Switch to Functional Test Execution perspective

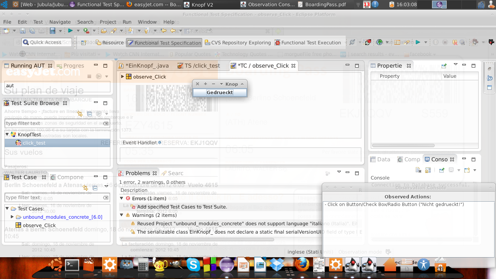(308, 43)
